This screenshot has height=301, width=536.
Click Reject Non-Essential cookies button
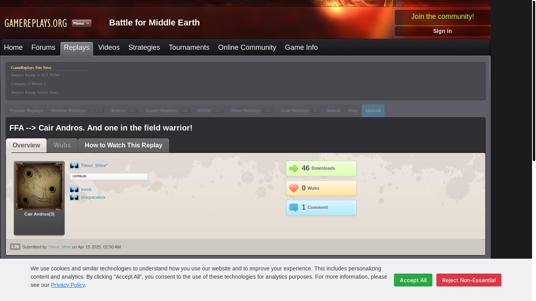coord(469,280)
